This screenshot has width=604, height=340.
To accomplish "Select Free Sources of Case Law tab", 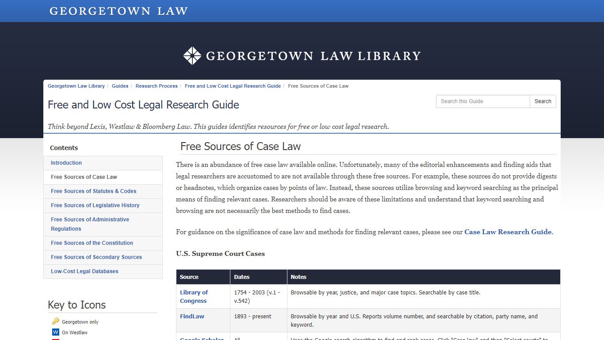I will (103, 177).
